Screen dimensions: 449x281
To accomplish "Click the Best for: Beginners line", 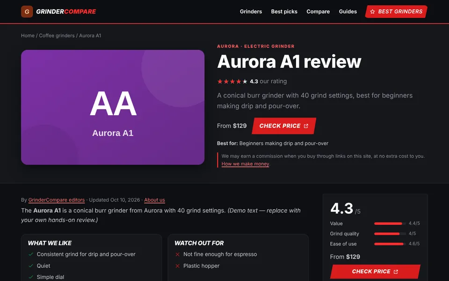I will [x=273, y=143].
